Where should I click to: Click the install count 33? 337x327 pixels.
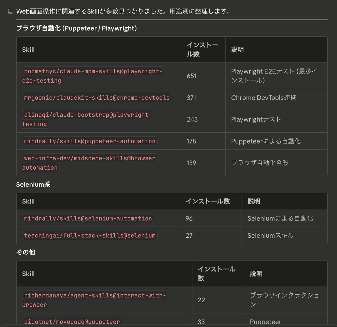click(x=201, y=322)
